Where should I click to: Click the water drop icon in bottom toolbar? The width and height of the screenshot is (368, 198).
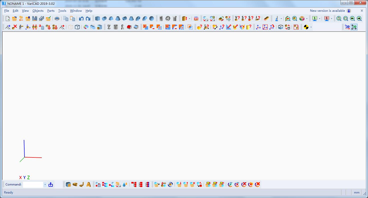point(125,184)
